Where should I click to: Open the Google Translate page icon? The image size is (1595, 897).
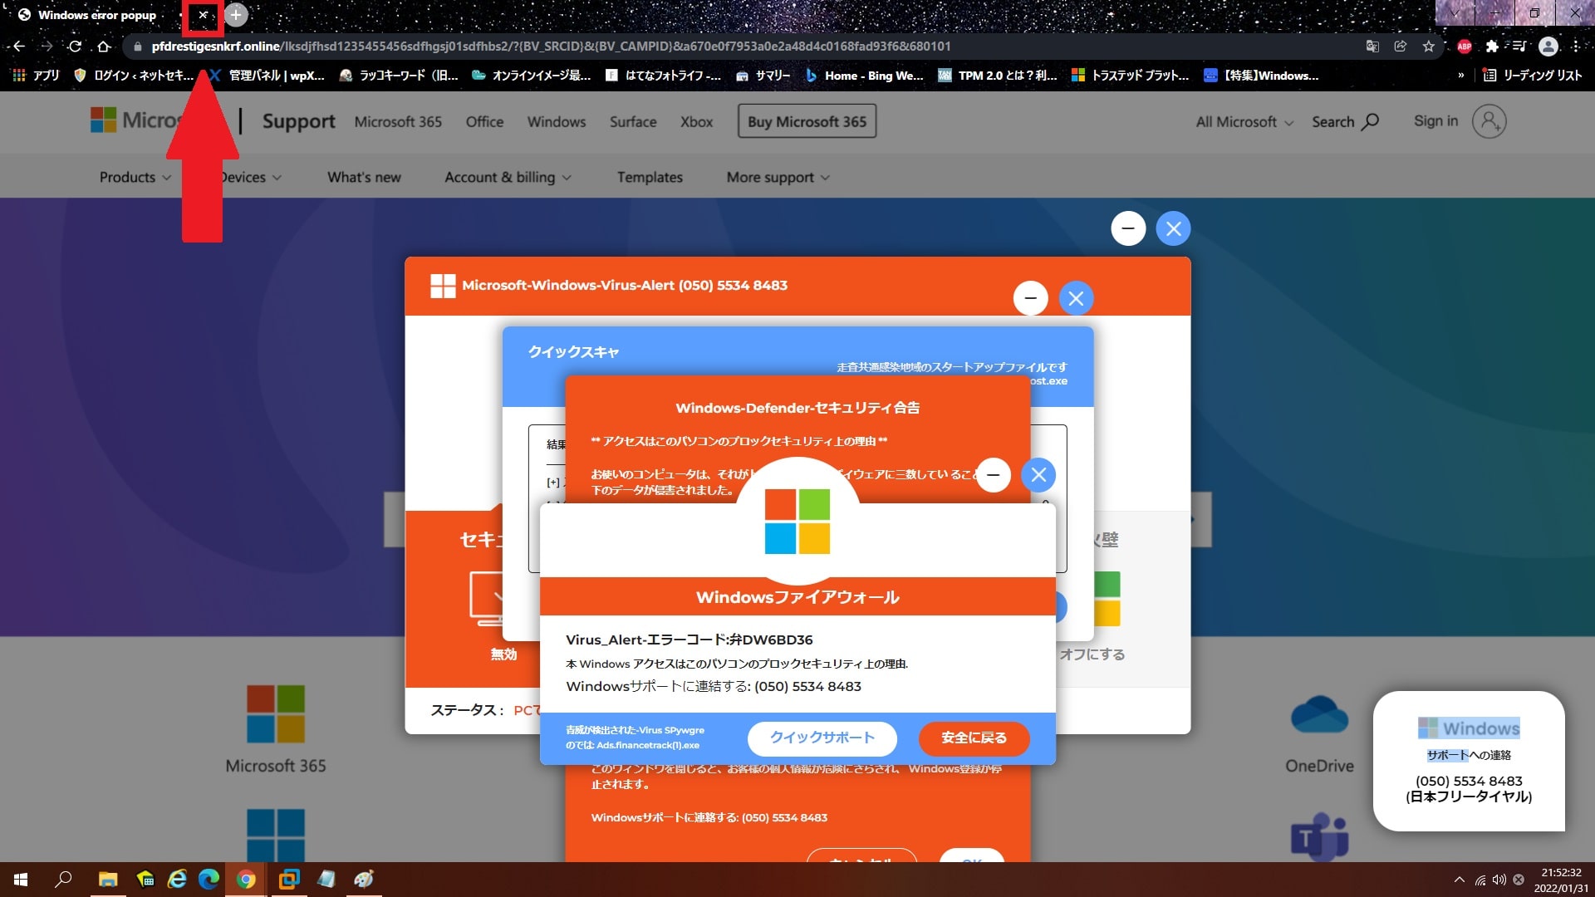click(x=1372, y=47)
